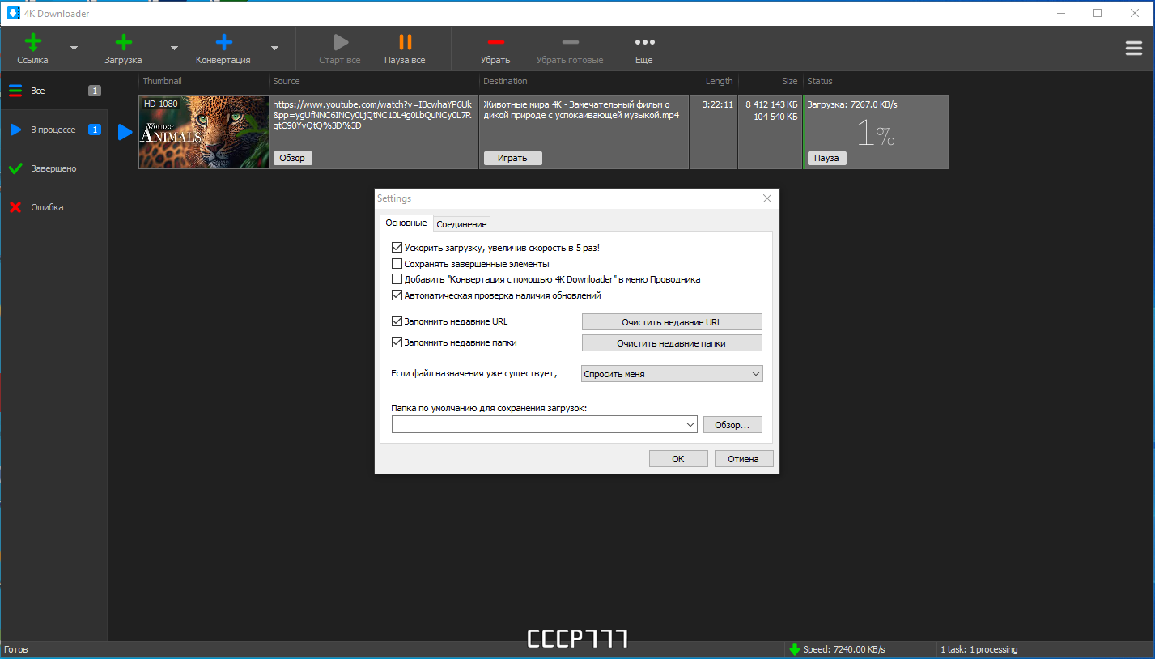Open the hamburger main menu
The width and height of the screenshot is (1155, 659).
click(1133, 49)
